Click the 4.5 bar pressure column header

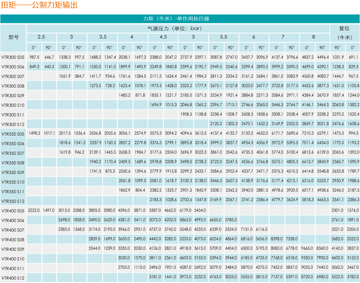point(163,37)
